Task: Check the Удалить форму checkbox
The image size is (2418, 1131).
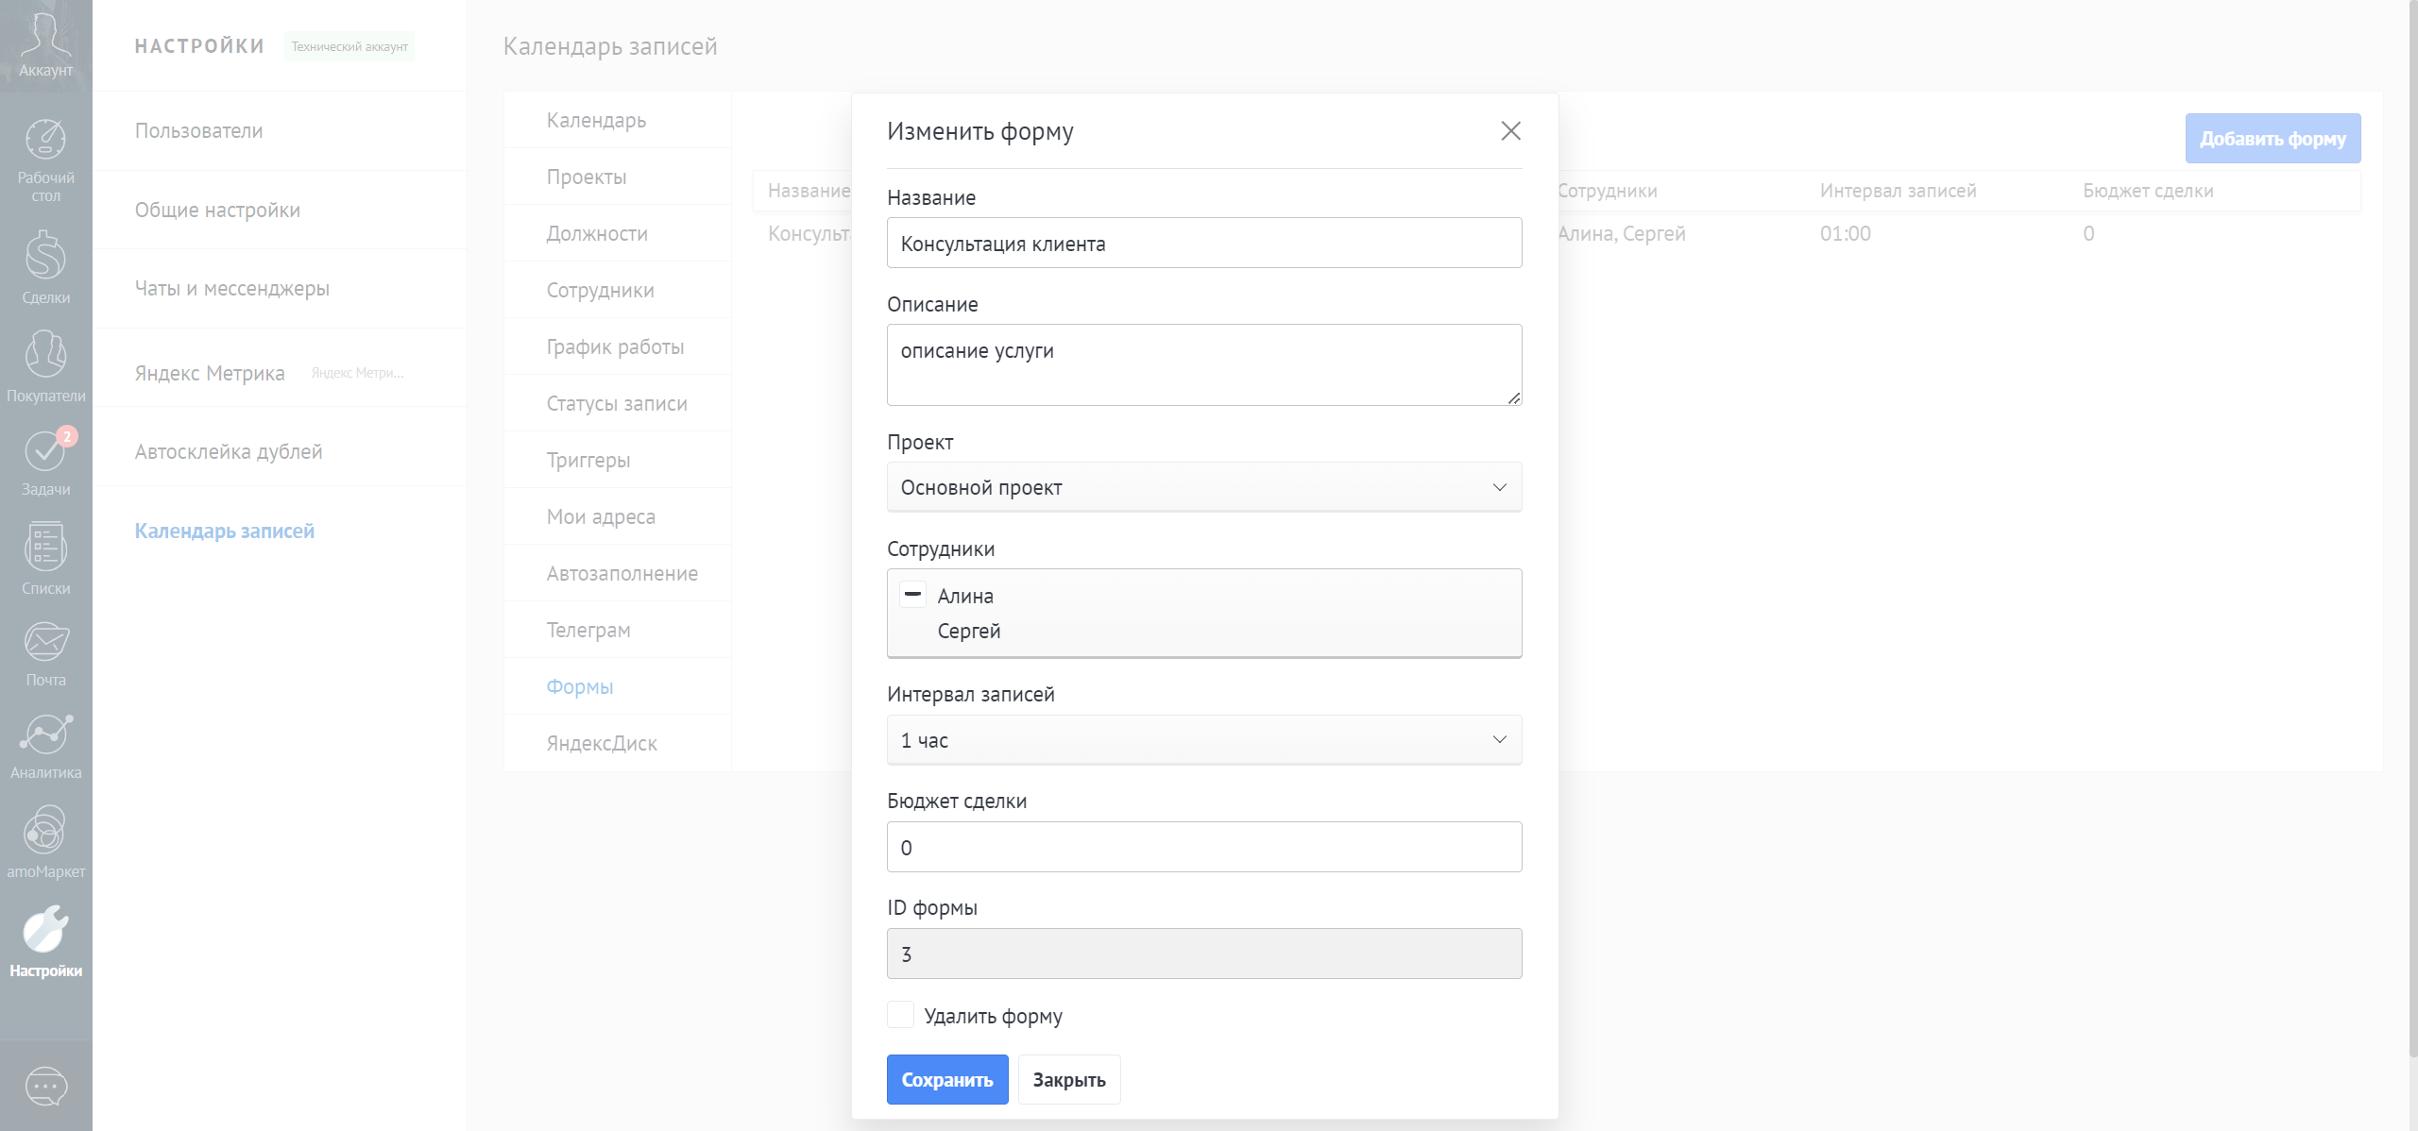Action: point(900,1015)
